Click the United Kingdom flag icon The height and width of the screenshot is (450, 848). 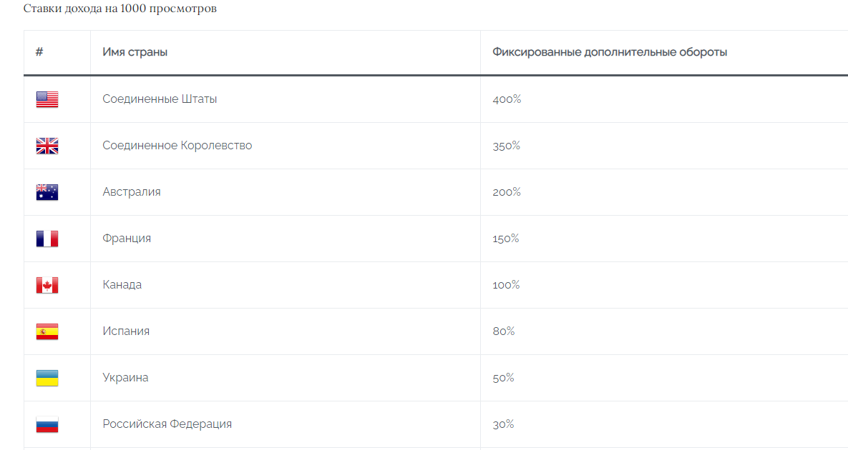click(x=47, y=146)
